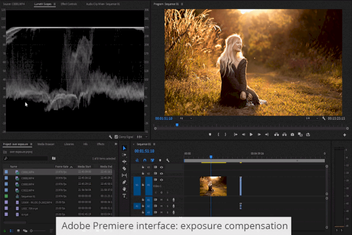352x235 pixels.
Task: Click Export Frame camera icon
Action: click(x=292, y=135)
